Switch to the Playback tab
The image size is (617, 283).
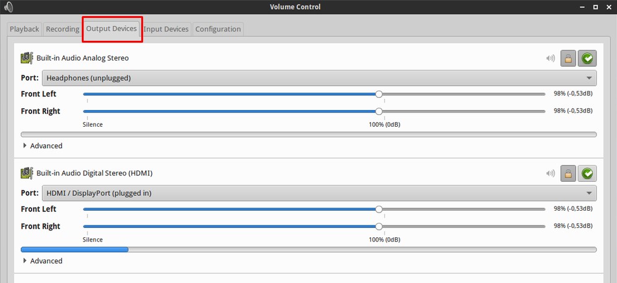tap(25, 29)
